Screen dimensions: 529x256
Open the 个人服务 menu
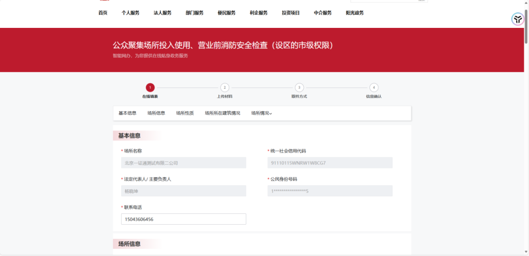(x=130, y=13)
